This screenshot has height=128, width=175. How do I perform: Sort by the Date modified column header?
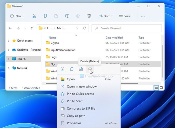[x=114, y=37]
